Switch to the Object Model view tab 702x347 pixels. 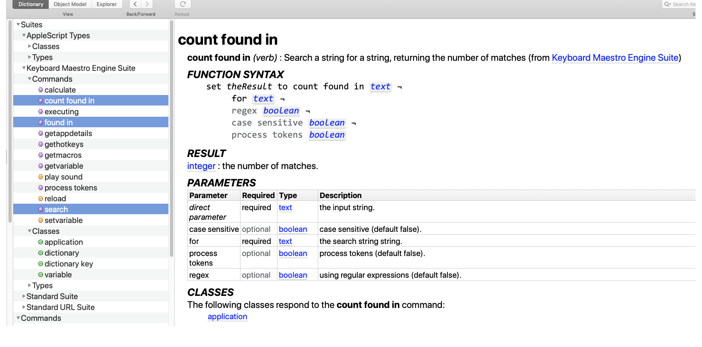click(70, 4)
